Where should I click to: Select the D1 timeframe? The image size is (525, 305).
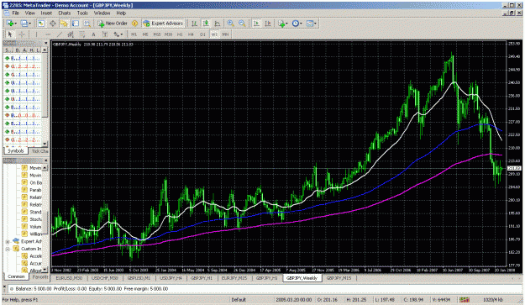click(202, 34)
